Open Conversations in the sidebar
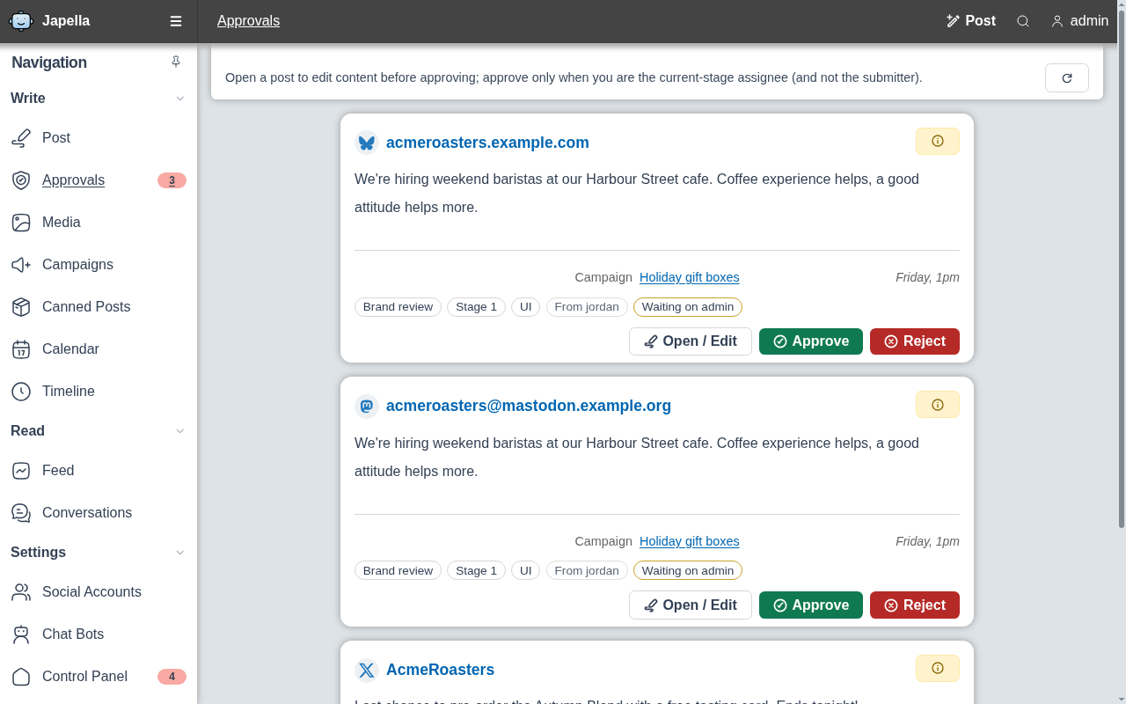Viewport: 1126px width, 704px height. (x=99, y=513)
